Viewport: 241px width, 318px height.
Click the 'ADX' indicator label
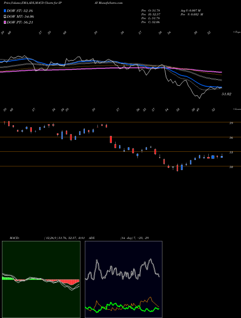click(92, 238)
